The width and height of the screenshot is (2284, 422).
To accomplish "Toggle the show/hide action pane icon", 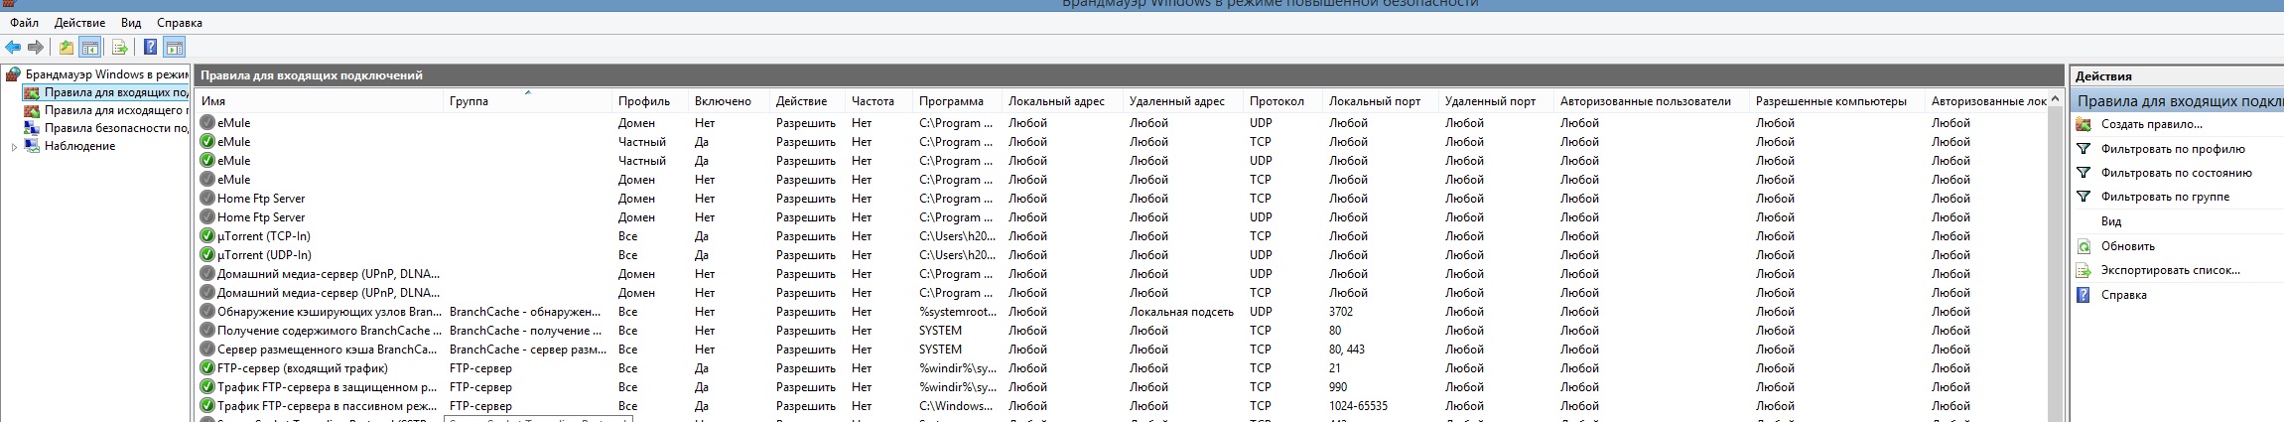I will (x=175, y=47).
